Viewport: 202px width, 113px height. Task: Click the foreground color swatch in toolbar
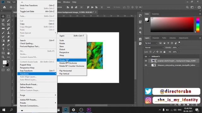coord(5,62)
